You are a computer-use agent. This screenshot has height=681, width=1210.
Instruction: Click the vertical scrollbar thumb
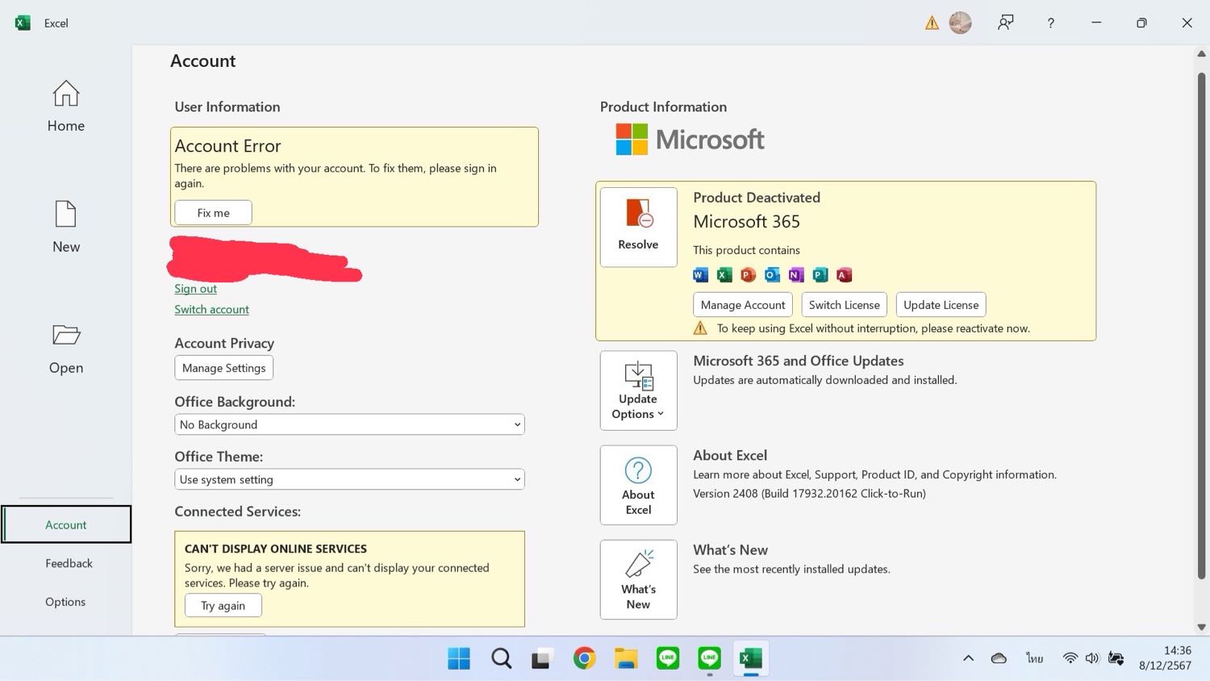click(1201, 325)
